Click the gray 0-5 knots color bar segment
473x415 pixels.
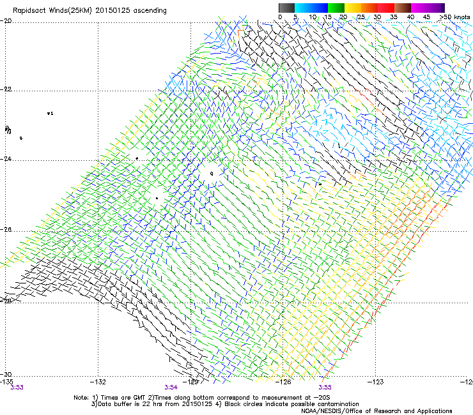pyautogui.click(x=286, y=8)
